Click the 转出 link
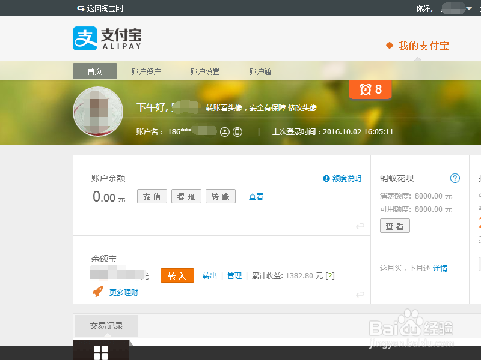Viewport: 481px width, 360px height. click(x=210, y=276)
